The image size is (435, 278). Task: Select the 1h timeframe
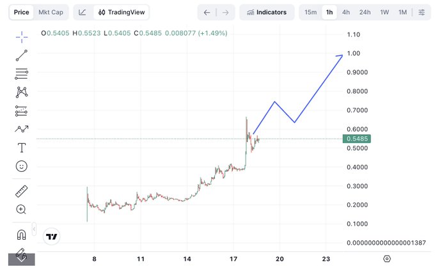point(329,13)
